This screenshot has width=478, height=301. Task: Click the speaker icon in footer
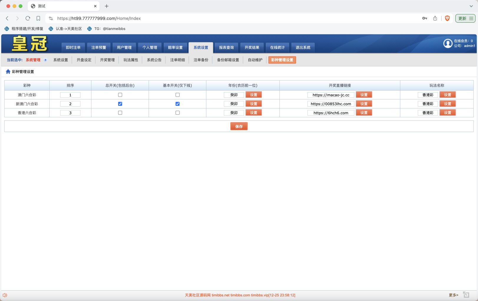[5, 295]
